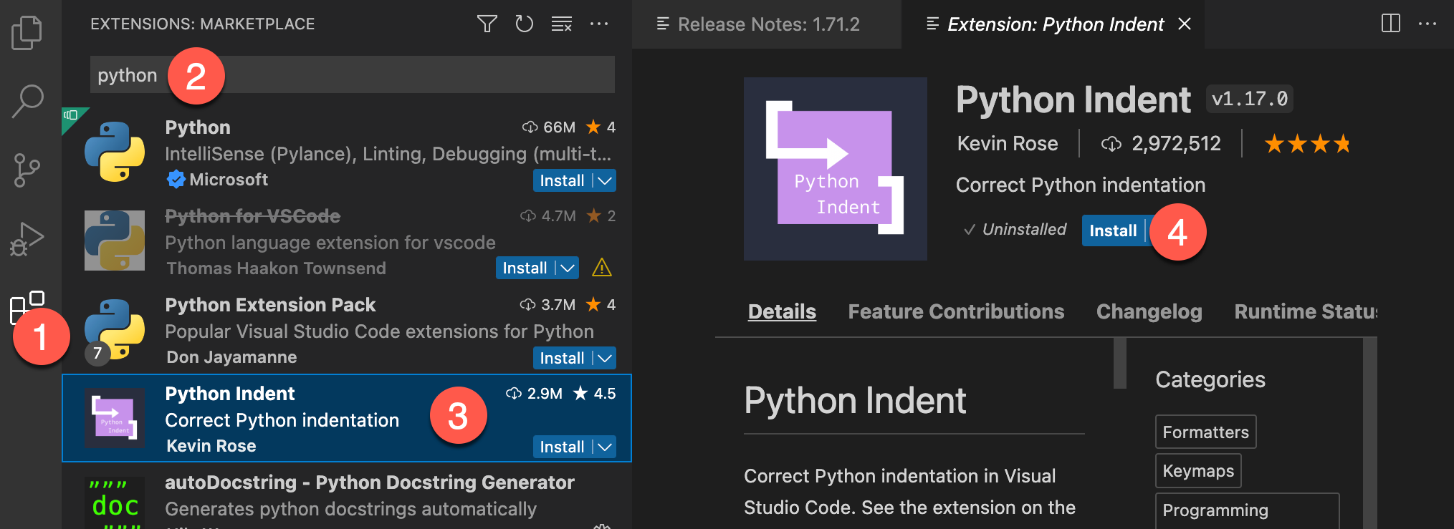Image resolution: width=1454 pixels, height=529 pixels.
Task: Open install dropdown for Python Extension Pack
Action: (605, 358)
